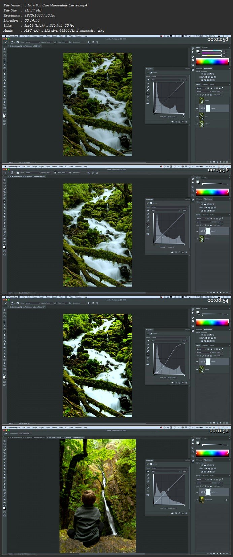Activate on-image adjustment hand tool in 00:11:52 frame
This screenshot has height=557, width=233.
pyautogui.click(x=148, y=471)
